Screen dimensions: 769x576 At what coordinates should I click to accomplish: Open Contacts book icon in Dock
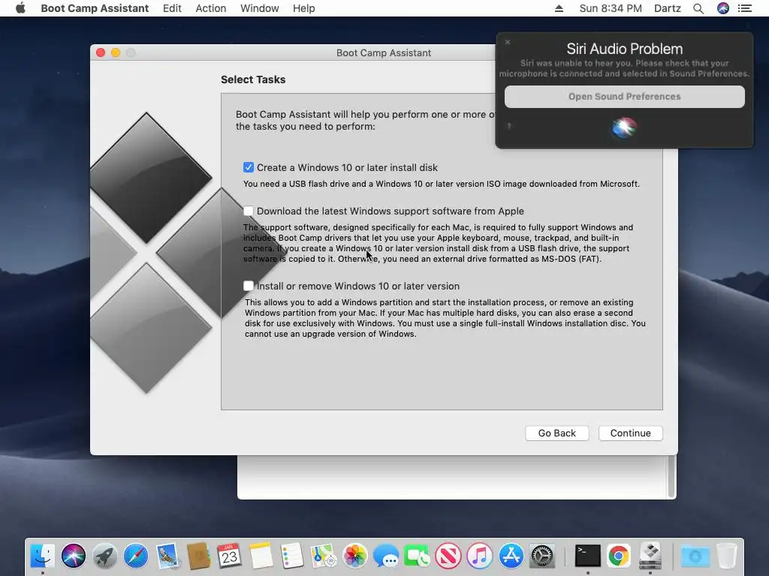198,556
